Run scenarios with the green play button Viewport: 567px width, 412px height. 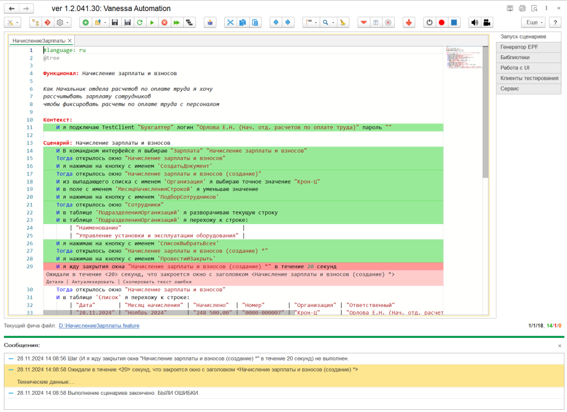click(x=152, y=23)
